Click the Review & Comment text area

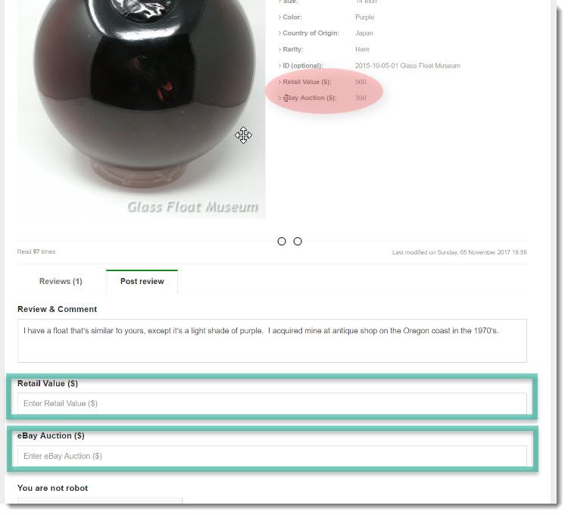coord(272,341)
